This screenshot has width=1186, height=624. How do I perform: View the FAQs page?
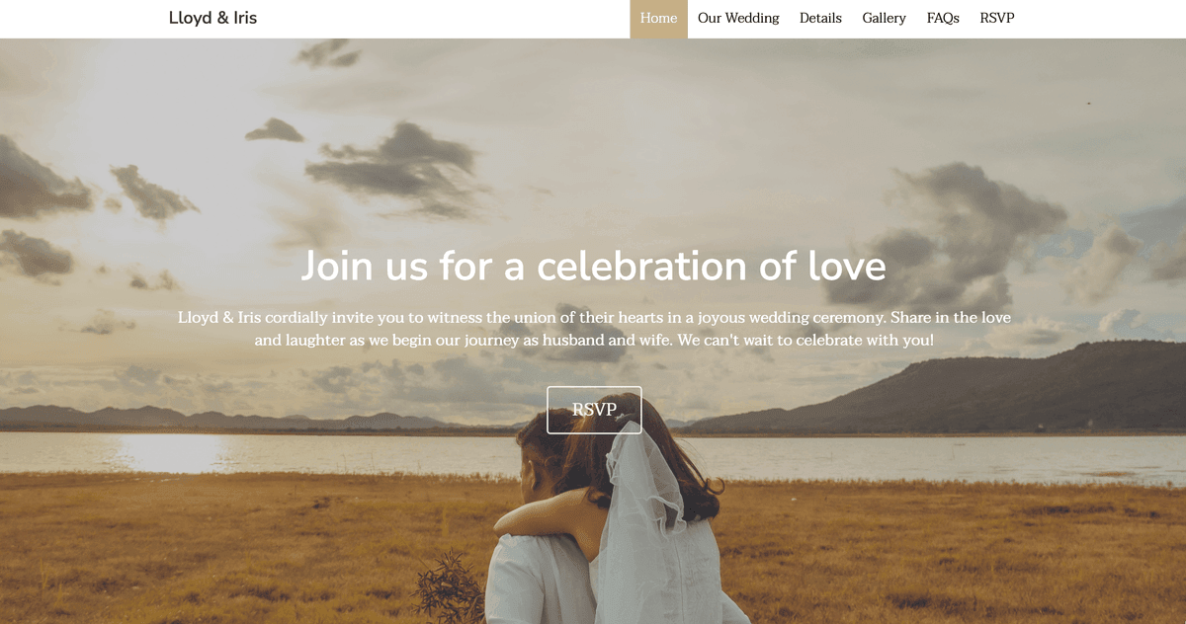point(943,19)
